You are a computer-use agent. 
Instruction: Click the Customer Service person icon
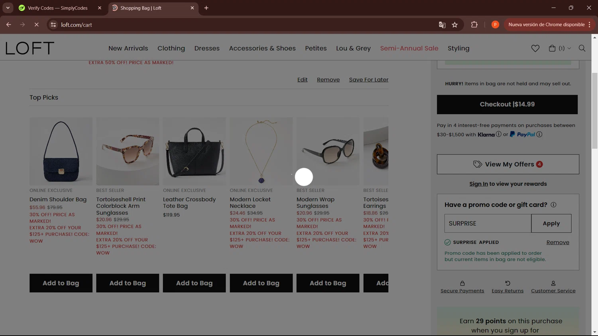tap(553, 283)
